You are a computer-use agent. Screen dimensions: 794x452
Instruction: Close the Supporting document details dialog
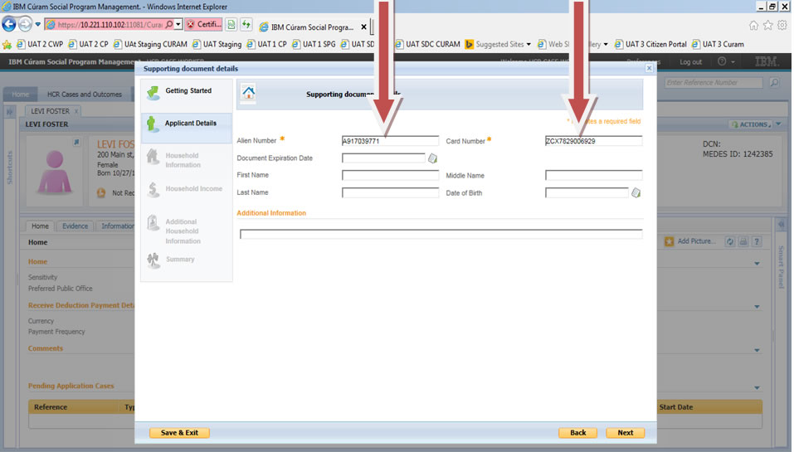[x=649, y=68]
